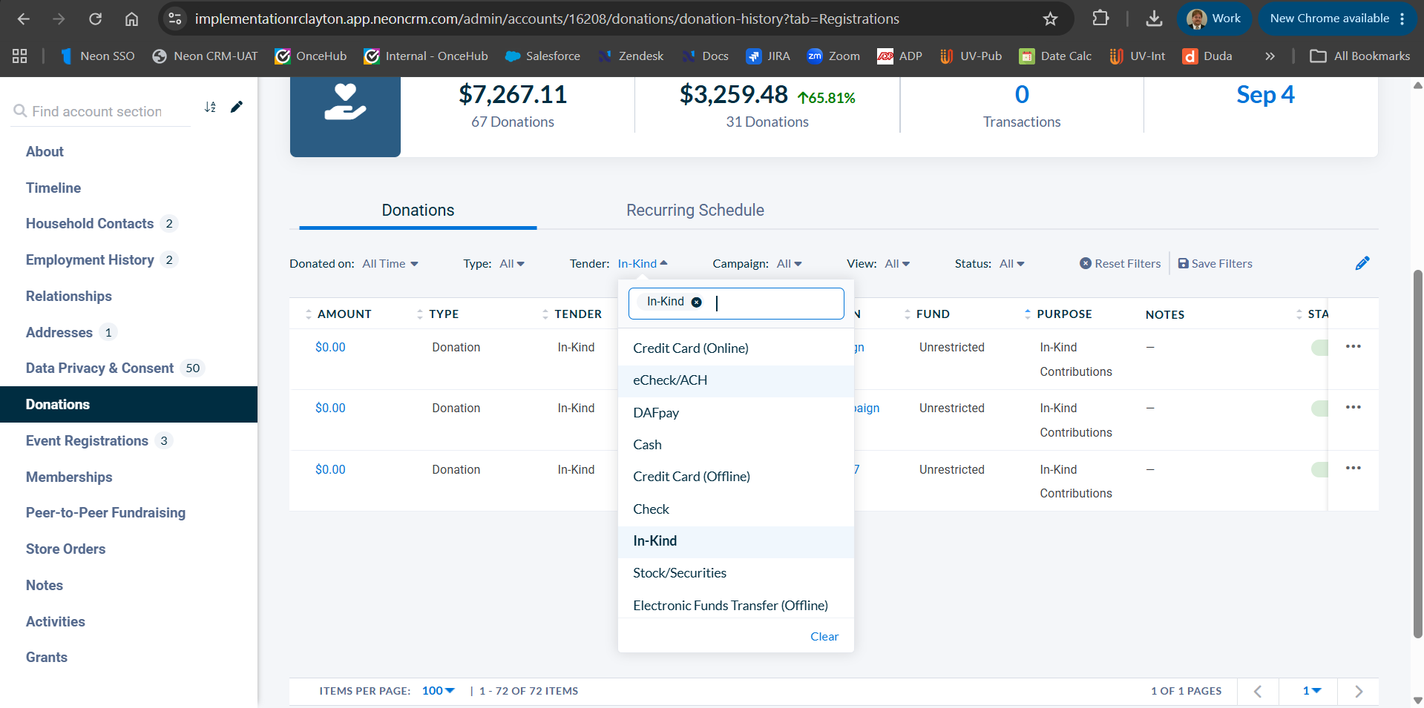Viewport: 1424px width, 708px height.
Task: Open the JIRA bookmark
Action: [768, 56]
